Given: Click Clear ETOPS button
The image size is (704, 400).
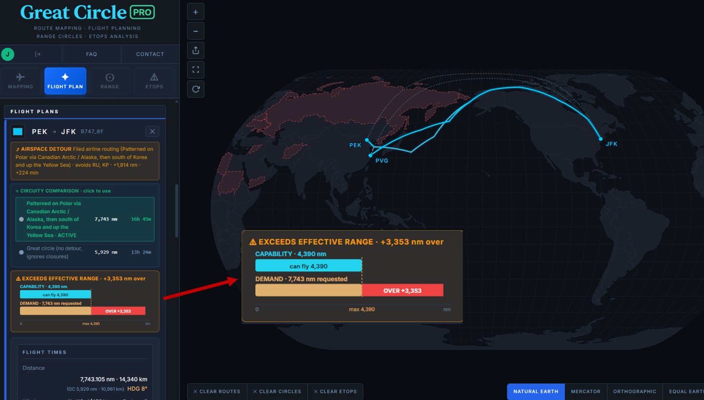Looking at the screenshot, I should pyautogui.click(x=335, y=391).
